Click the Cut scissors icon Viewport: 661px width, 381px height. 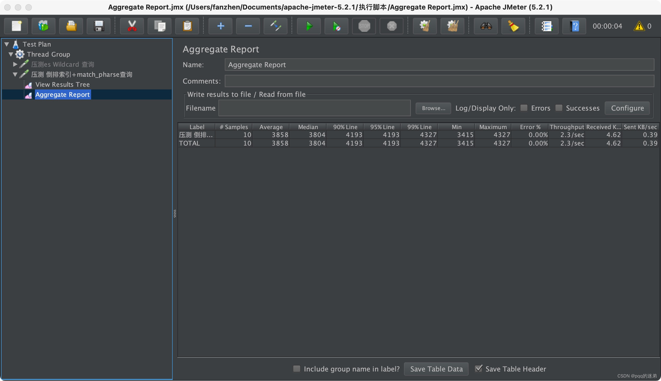tap(132, 26)
